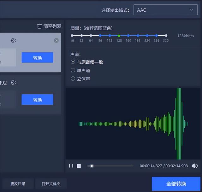This screenshot has height=192, width=202.
Task: Click the playback progress bar handle
Action: (92, 166)
